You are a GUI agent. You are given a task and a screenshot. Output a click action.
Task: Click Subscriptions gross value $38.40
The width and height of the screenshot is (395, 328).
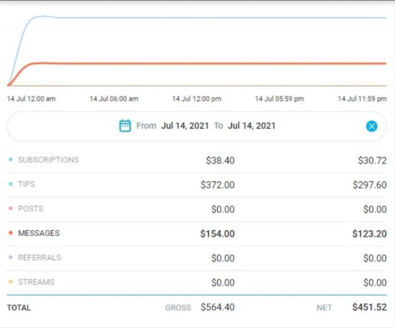[220, 160]
